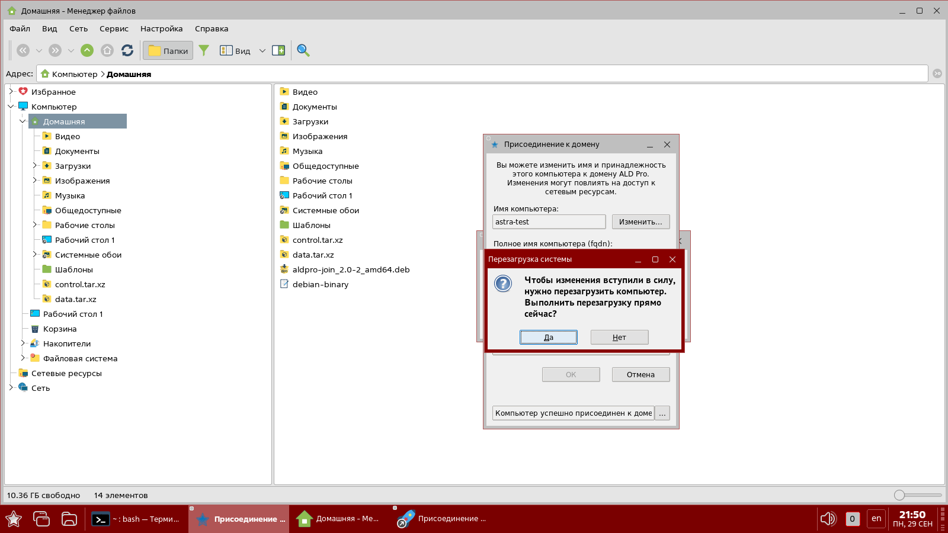
Task: Click the add panel split icon
Action: tap(278, 50)
